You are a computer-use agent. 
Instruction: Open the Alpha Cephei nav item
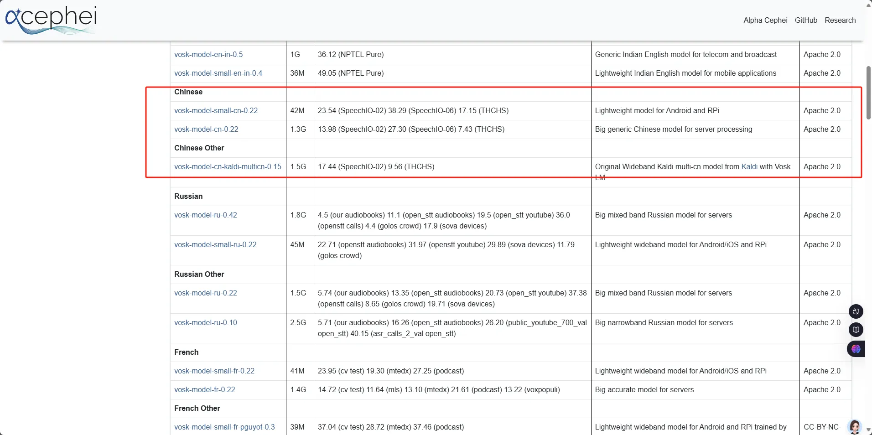click(x=765, y=20)
